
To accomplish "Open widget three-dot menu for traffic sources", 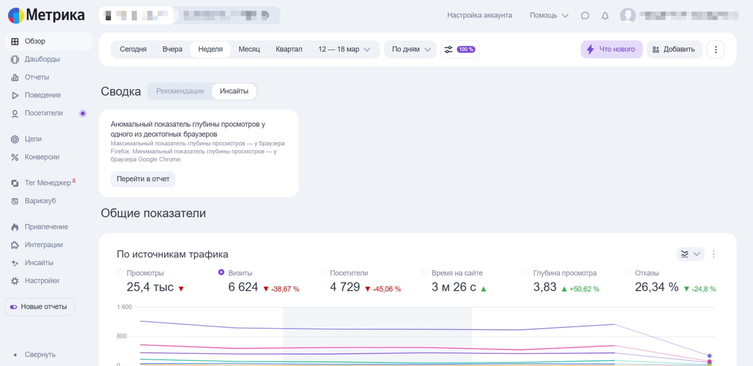I will [713, 254].
